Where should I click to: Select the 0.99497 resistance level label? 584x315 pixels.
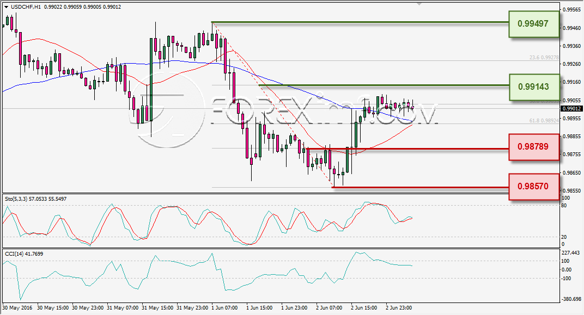pos(534,24)
